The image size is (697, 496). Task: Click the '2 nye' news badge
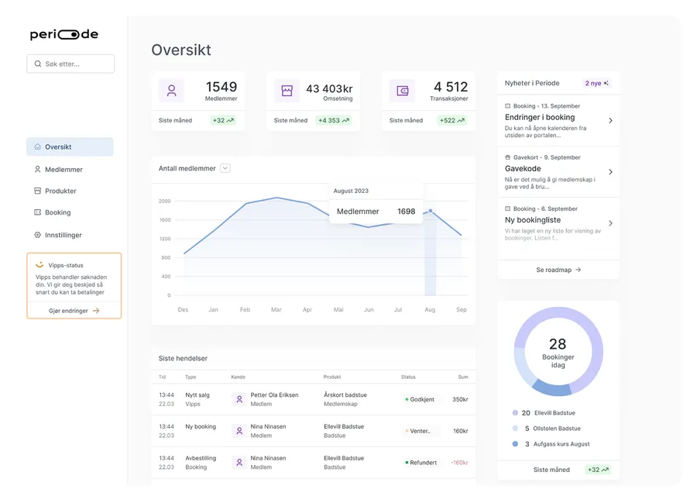[x=596, y=83]
